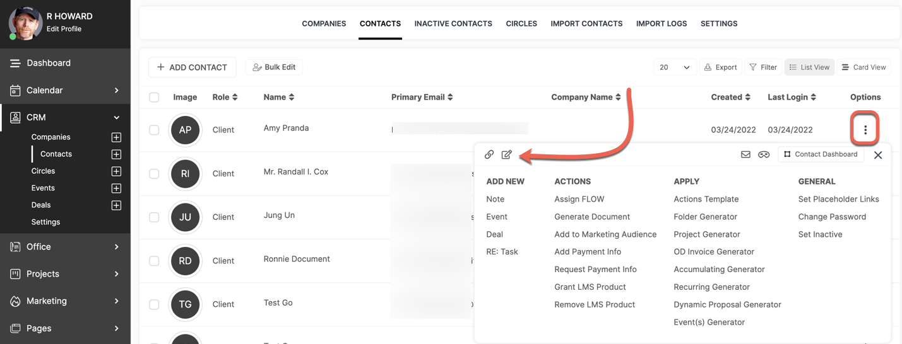The image size is (902, 344).
Task: Add new event via sidebar plus icon
Action: pos(116,188)
